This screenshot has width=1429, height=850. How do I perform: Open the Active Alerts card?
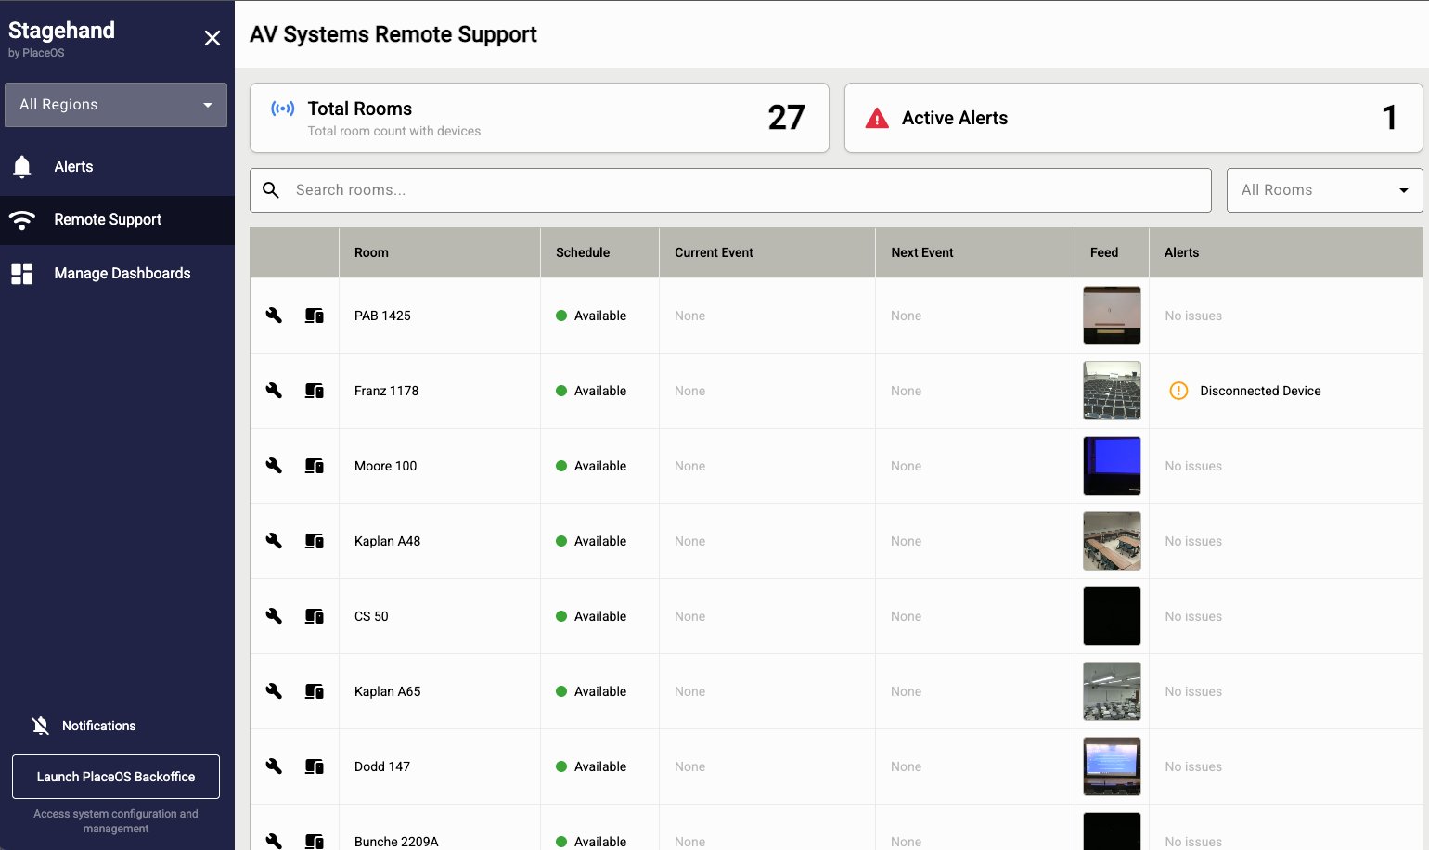[1132, 118]
